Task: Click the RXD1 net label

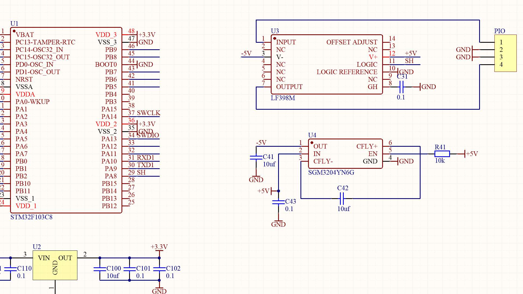Action: [145, 158]
